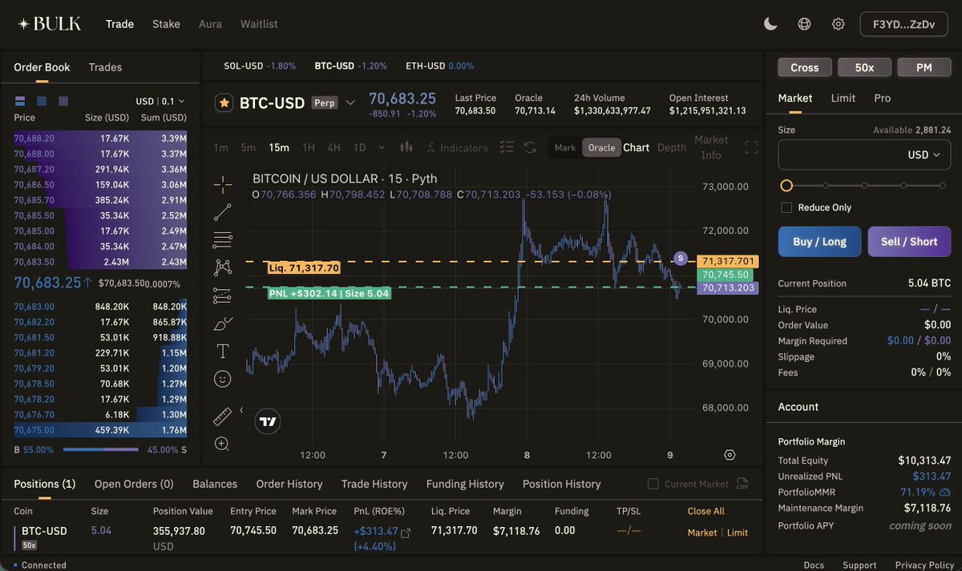
Task: Select SOL-USD ticker in top strip
Action: (x=260, y=66)
